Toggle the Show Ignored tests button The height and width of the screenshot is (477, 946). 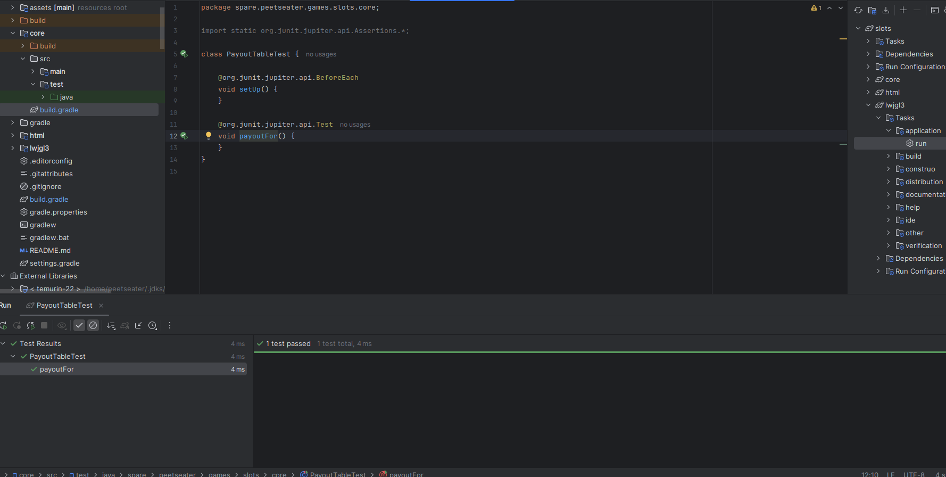click(x=93, y=325)
